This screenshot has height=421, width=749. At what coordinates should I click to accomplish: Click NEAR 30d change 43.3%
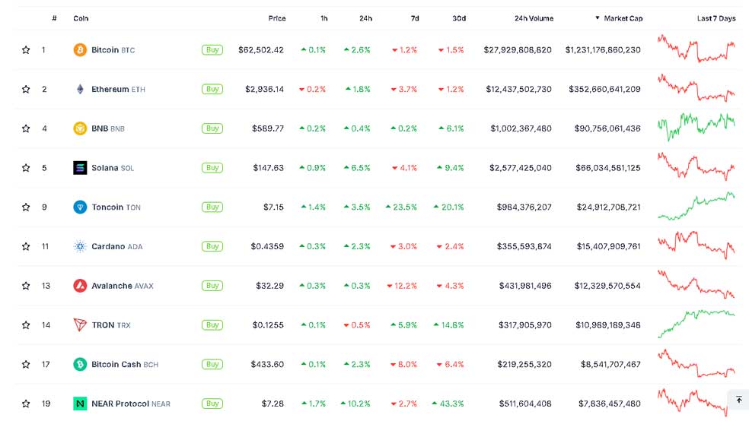tap(448, 404)
